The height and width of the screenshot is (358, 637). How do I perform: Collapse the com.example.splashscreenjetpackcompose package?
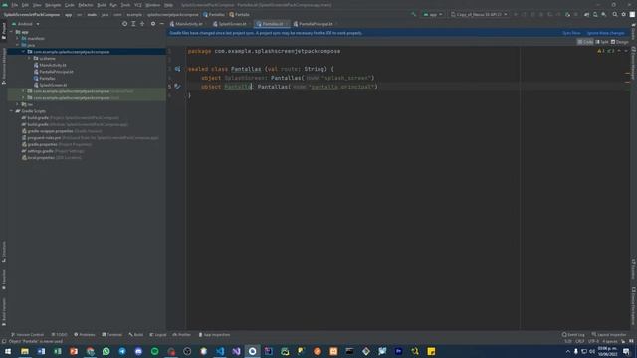click(x=24, y=52)
